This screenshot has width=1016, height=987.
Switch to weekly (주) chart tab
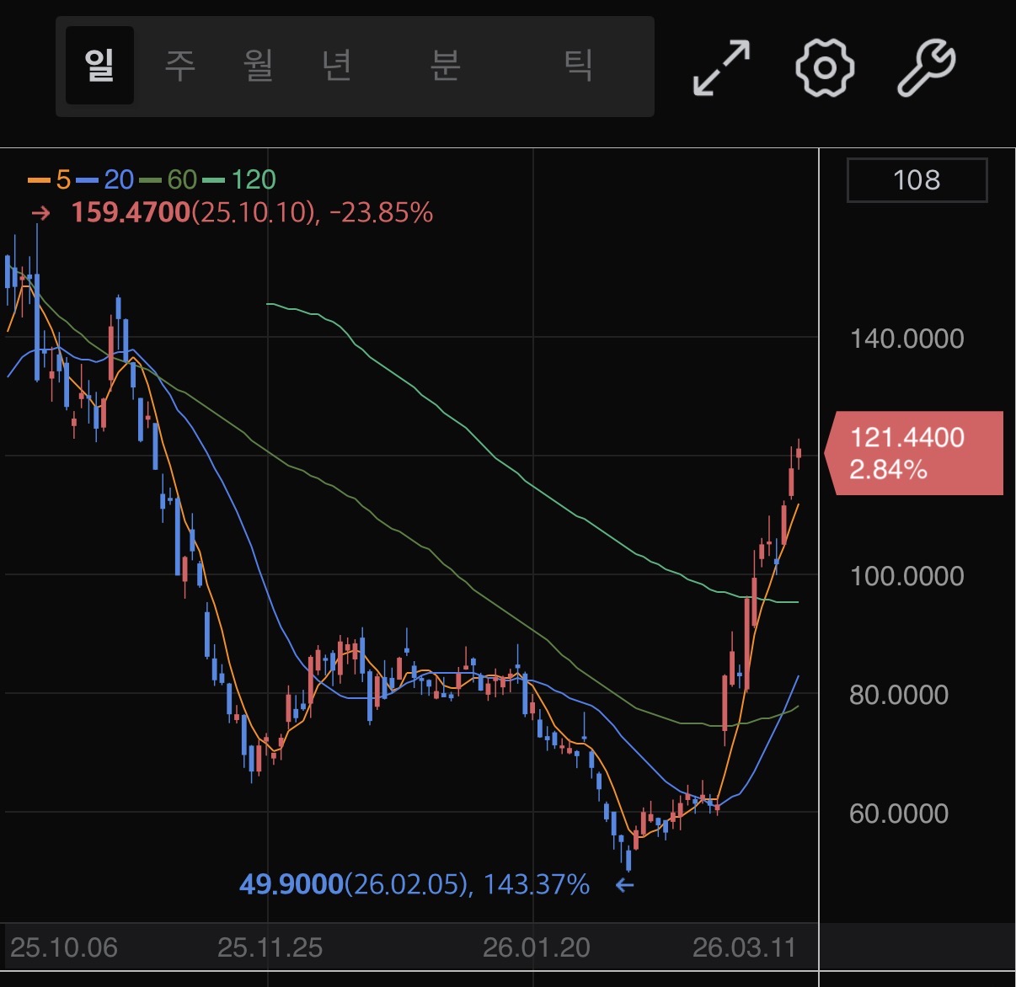[179, 66]
